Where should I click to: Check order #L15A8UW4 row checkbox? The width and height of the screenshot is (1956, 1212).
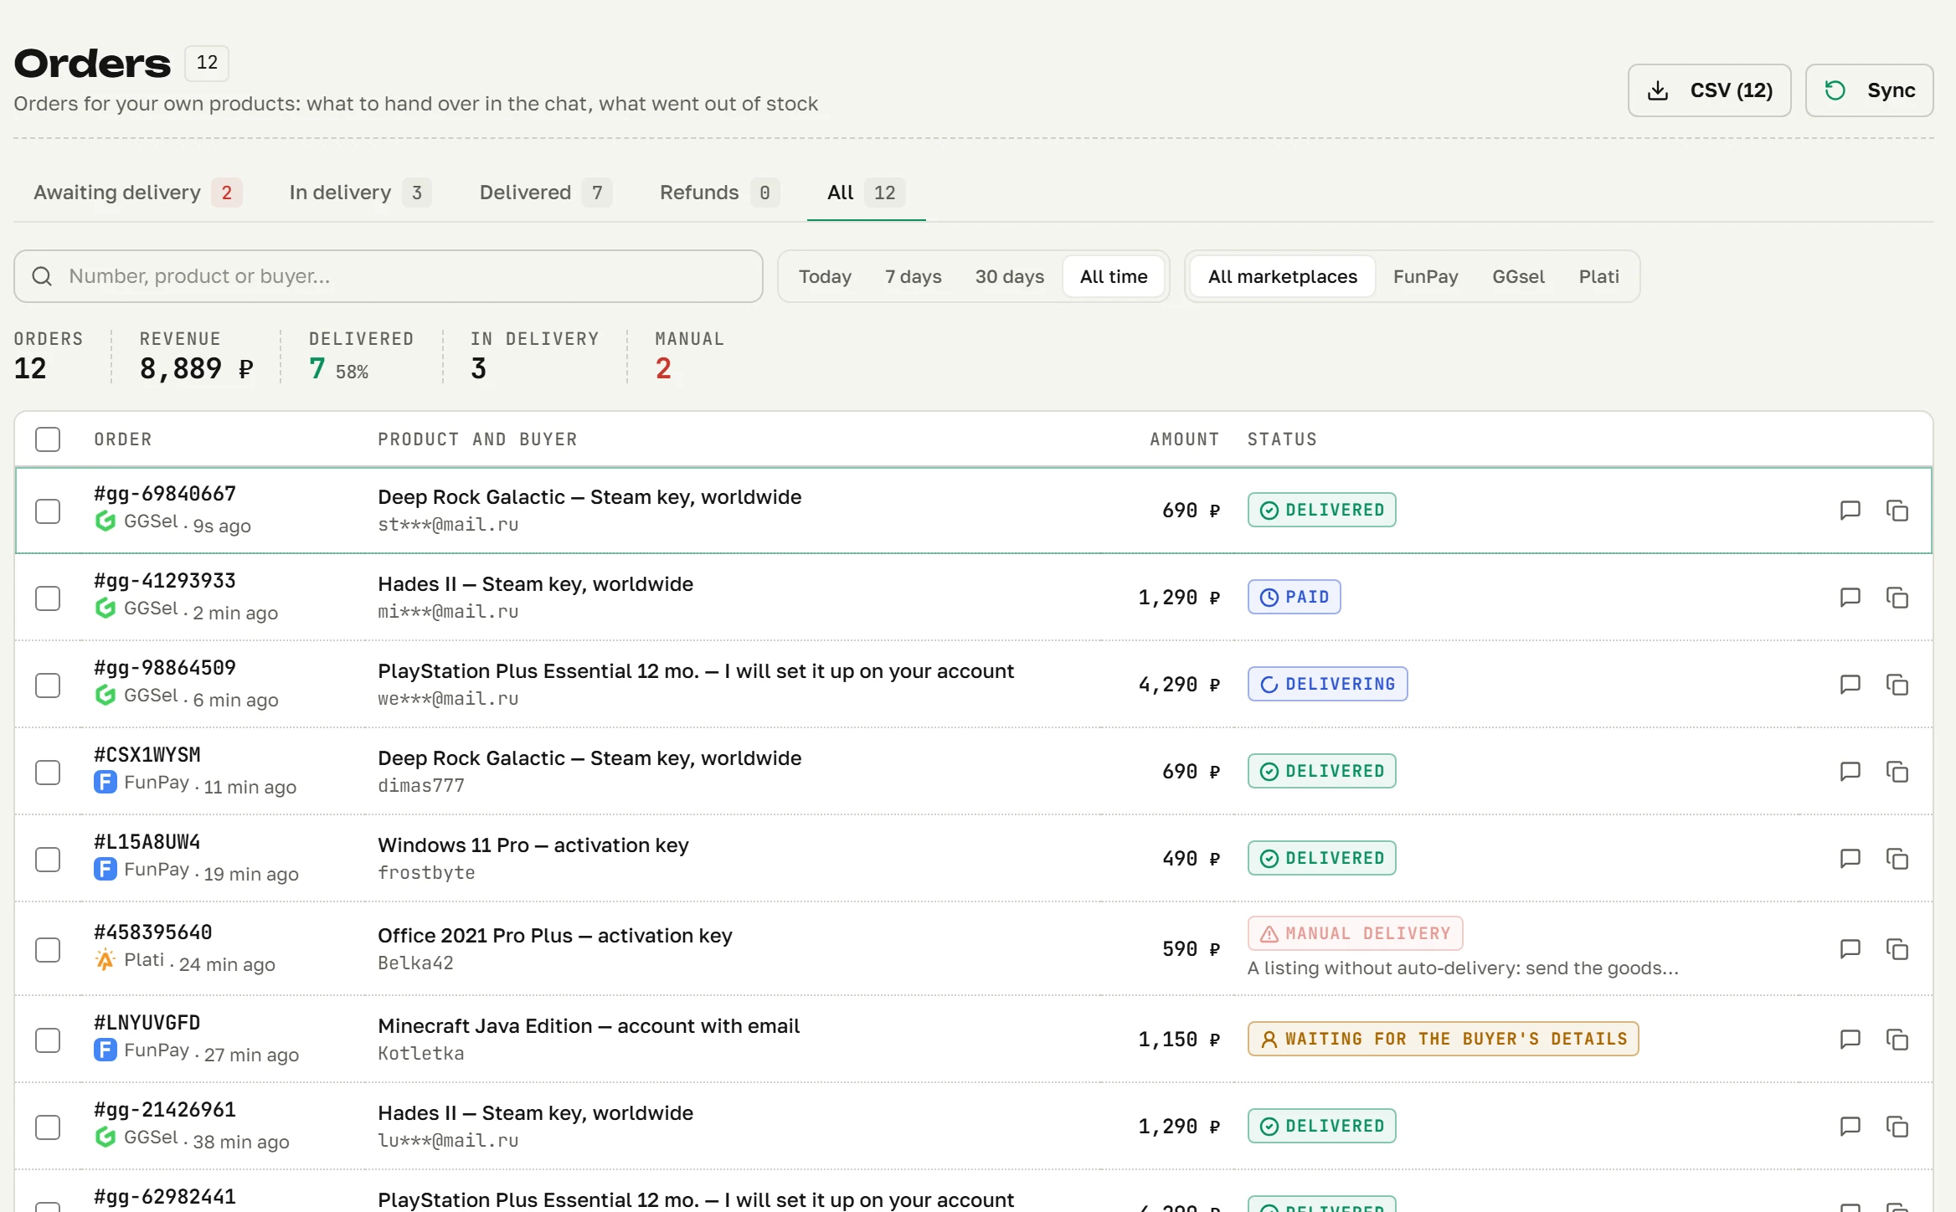(x=48, y=860)
